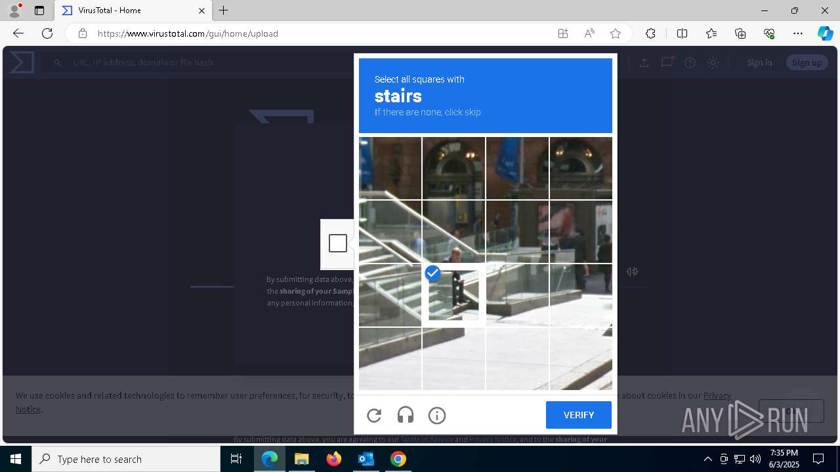Open new browser tab

coord(224,10)
